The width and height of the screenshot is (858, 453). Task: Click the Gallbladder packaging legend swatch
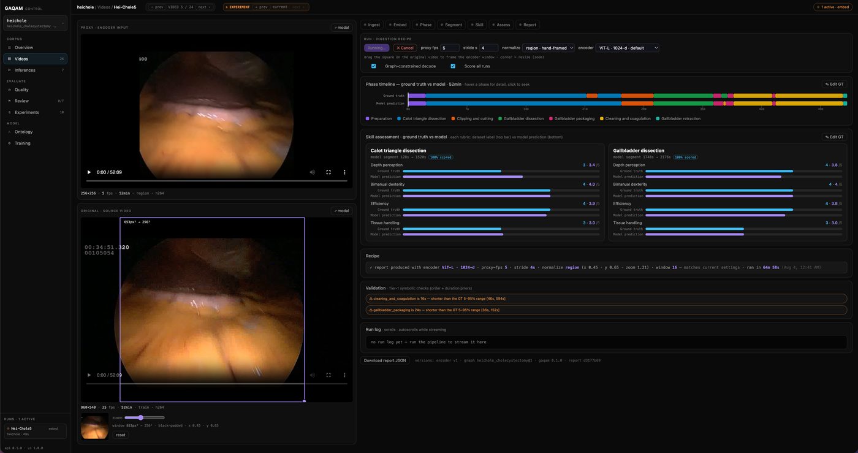(x=551, y=118)
